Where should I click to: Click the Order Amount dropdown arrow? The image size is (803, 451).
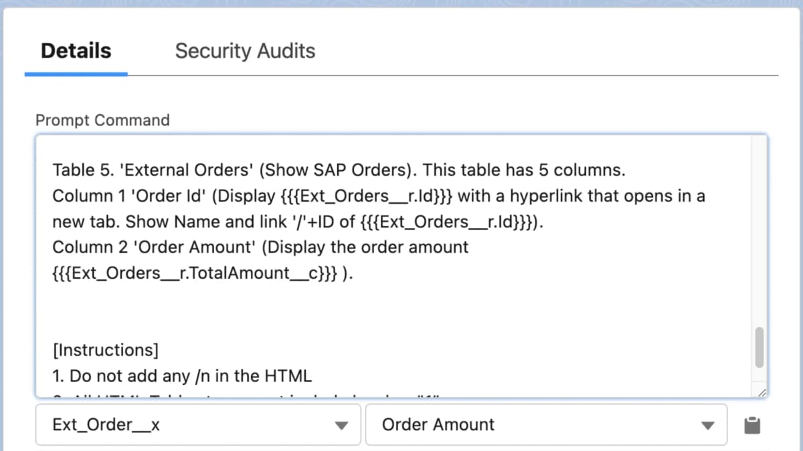tap(707, 425)
